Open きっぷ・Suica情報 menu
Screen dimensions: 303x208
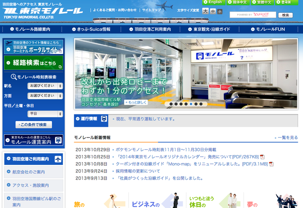tap(91, 29)
